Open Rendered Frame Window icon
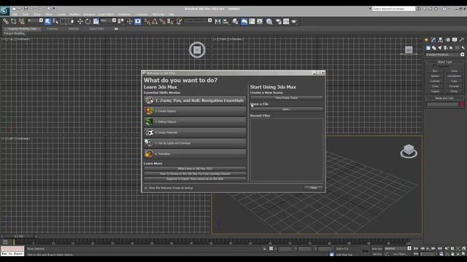Screen dimensions: 467x262 [x=286, y=21]
